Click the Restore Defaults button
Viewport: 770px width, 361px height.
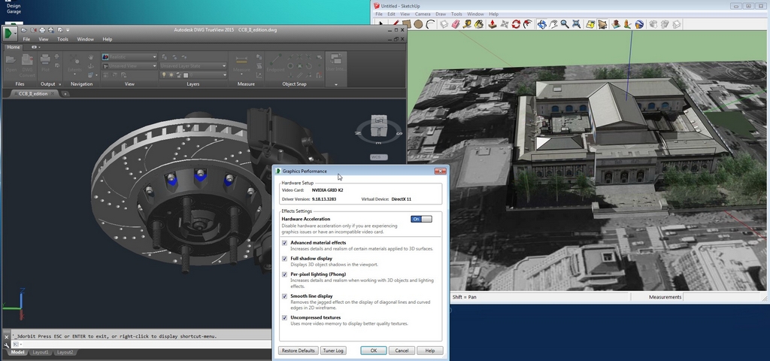[x=298, y=350]
